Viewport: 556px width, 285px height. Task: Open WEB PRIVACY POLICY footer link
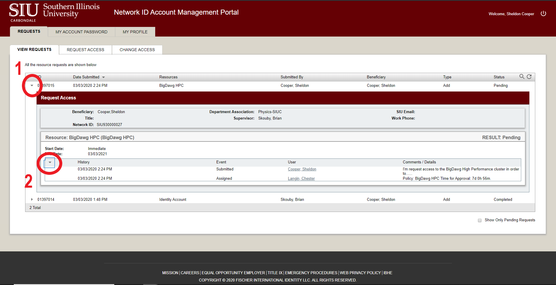360,273
